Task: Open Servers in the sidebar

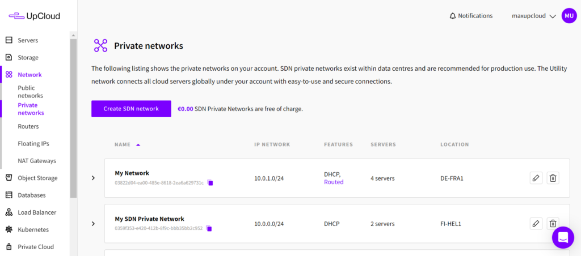Action: pyautogui.click(x=28, y=40)
